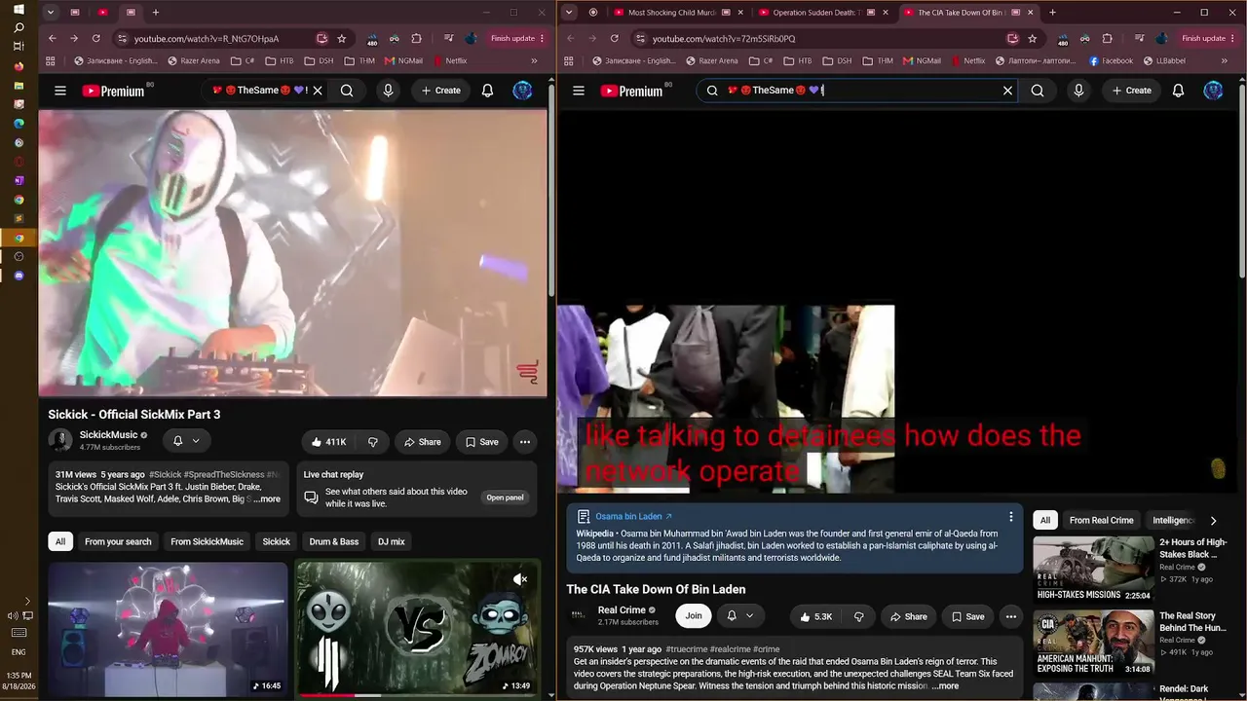
Task: Select the All chip in right sidebar
Action: 1045,520
